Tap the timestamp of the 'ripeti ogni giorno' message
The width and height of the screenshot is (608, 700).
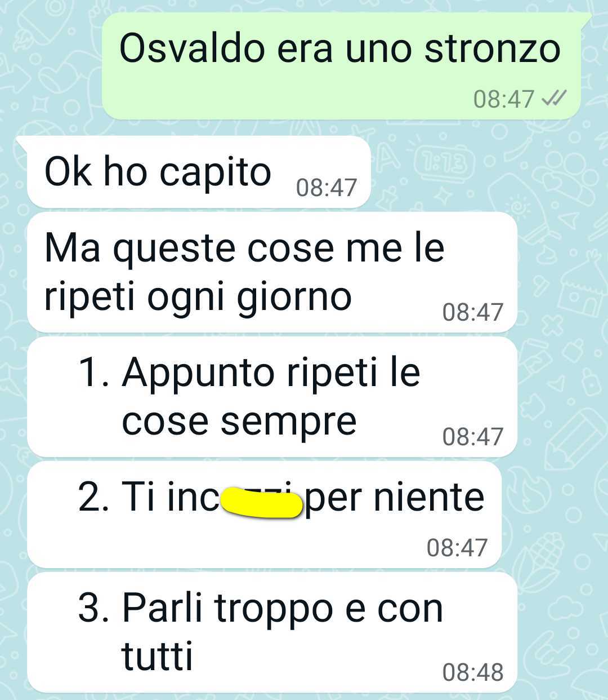tap(473, 312)
